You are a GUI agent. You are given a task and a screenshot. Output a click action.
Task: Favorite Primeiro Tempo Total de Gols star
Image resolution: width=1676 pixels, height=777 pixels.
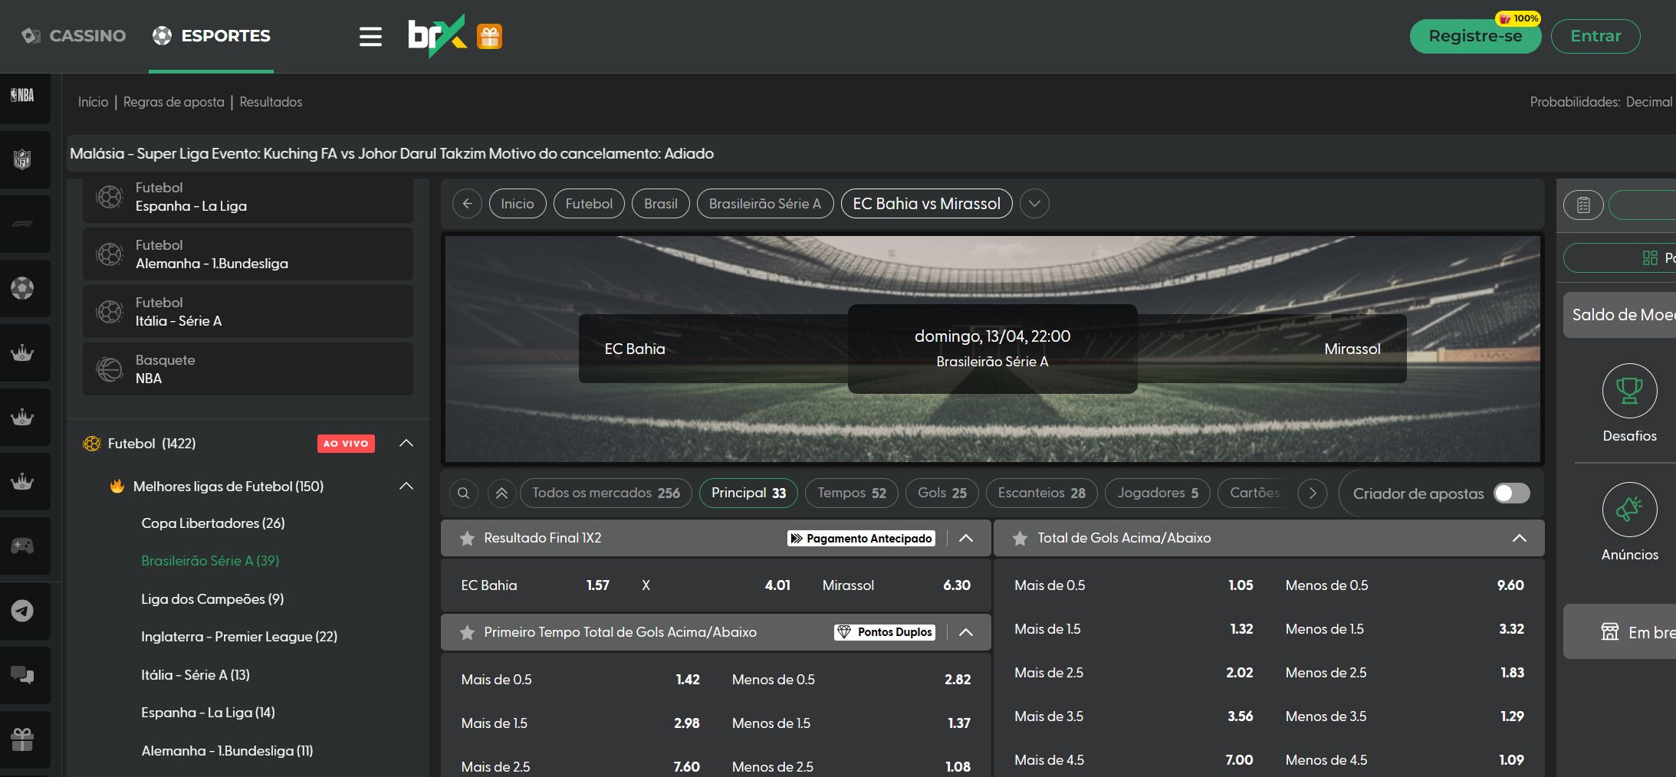pos(467,633)
